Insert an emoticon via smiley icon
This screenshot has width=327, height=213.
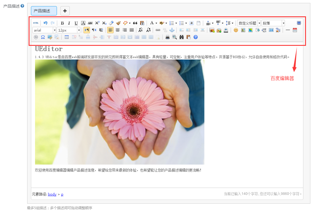(x=236, y=30)
